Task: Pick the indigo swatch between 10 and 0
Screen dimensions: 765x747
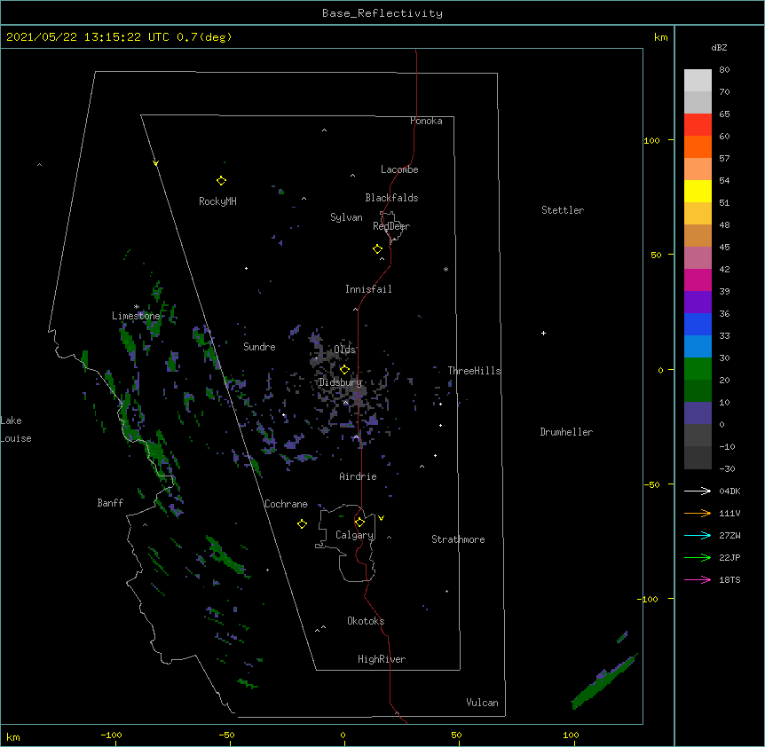Action: pyautogui.click(x=698, y=413)
